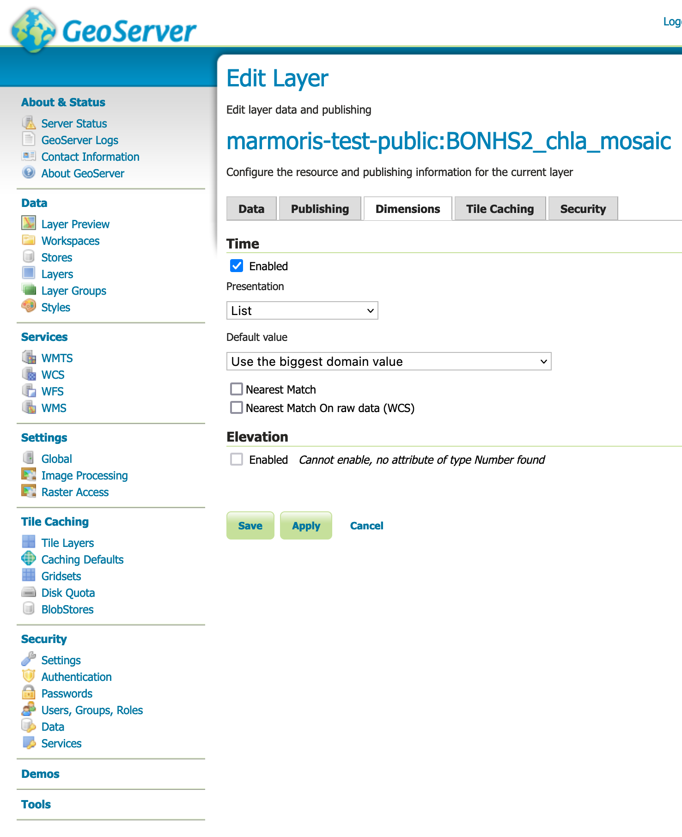Open the Tile Caching tab
Image resolution: width=682 pixels, height=837 pixels.
point(500,209)
